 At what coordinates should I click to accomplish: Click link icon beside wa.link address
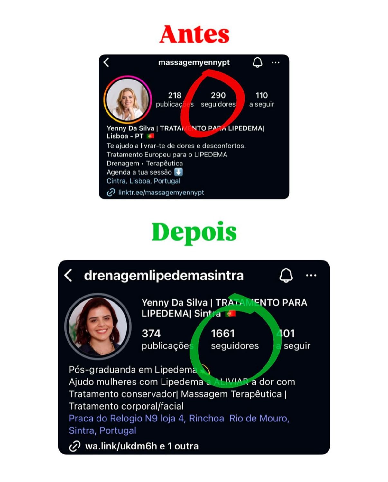[75, 446]
